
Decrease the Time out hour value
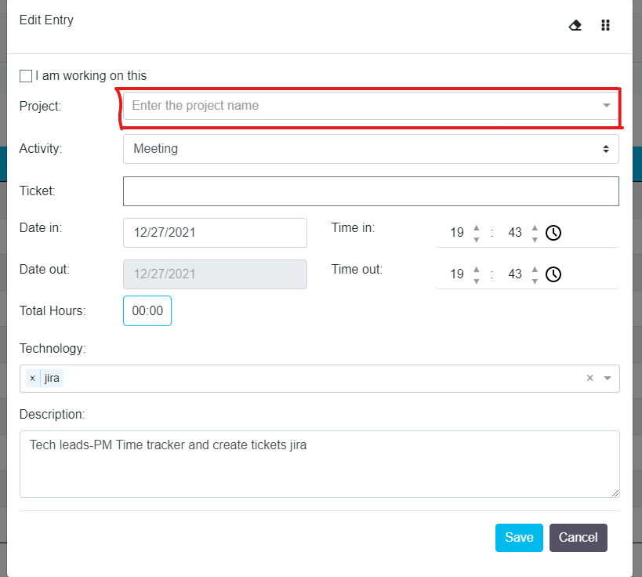[x=476, y=281]
